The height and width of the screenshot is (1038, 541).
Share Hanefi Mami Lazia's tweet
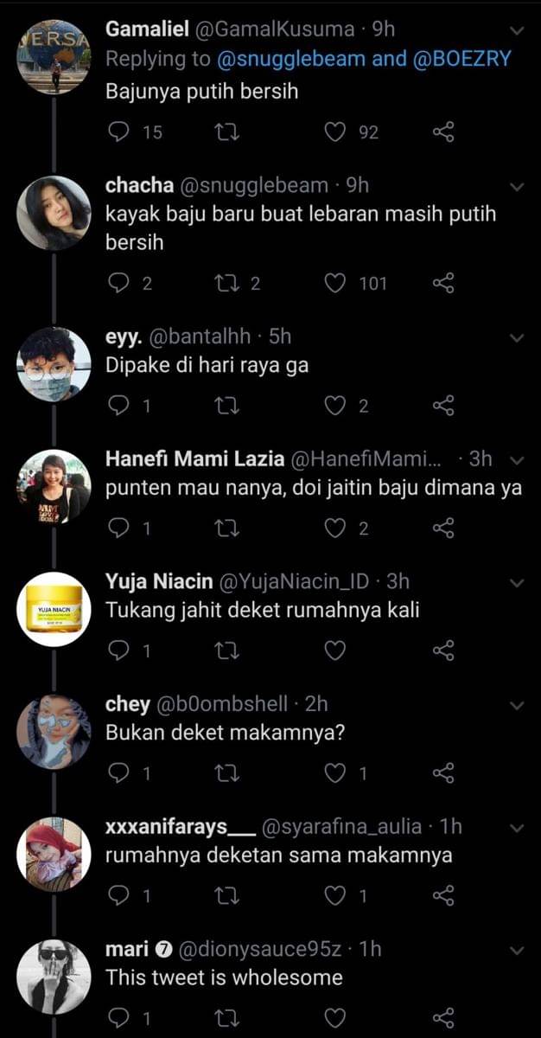(x=442, y=528)
